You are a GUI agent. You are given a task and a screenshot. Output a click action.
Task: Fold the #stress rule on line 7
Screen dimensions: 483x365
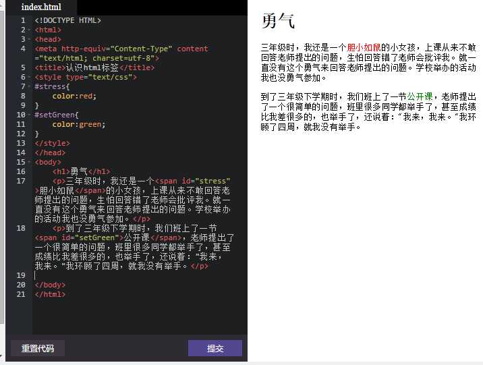click(29, 86)
